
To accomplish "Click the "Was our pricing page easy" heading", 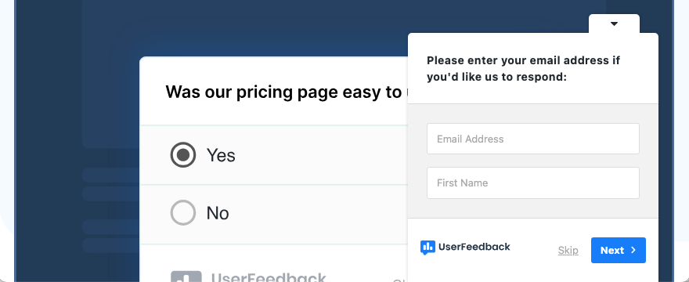I will 284,92.
